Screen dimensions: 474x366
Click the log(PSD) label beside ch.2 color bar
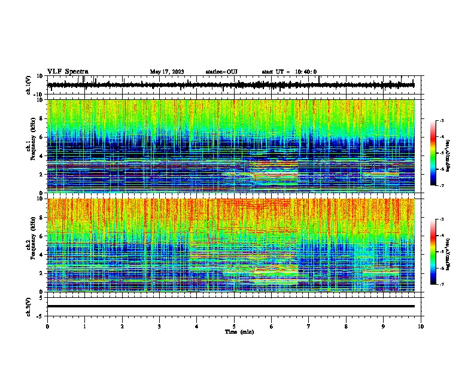point(448,254)
